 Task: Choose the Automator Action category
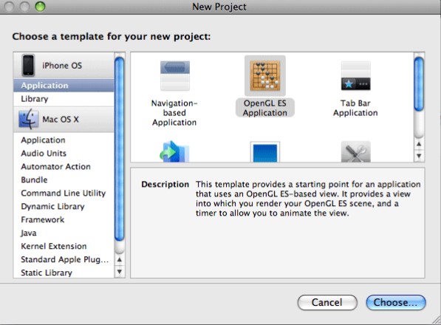point(64,166)
